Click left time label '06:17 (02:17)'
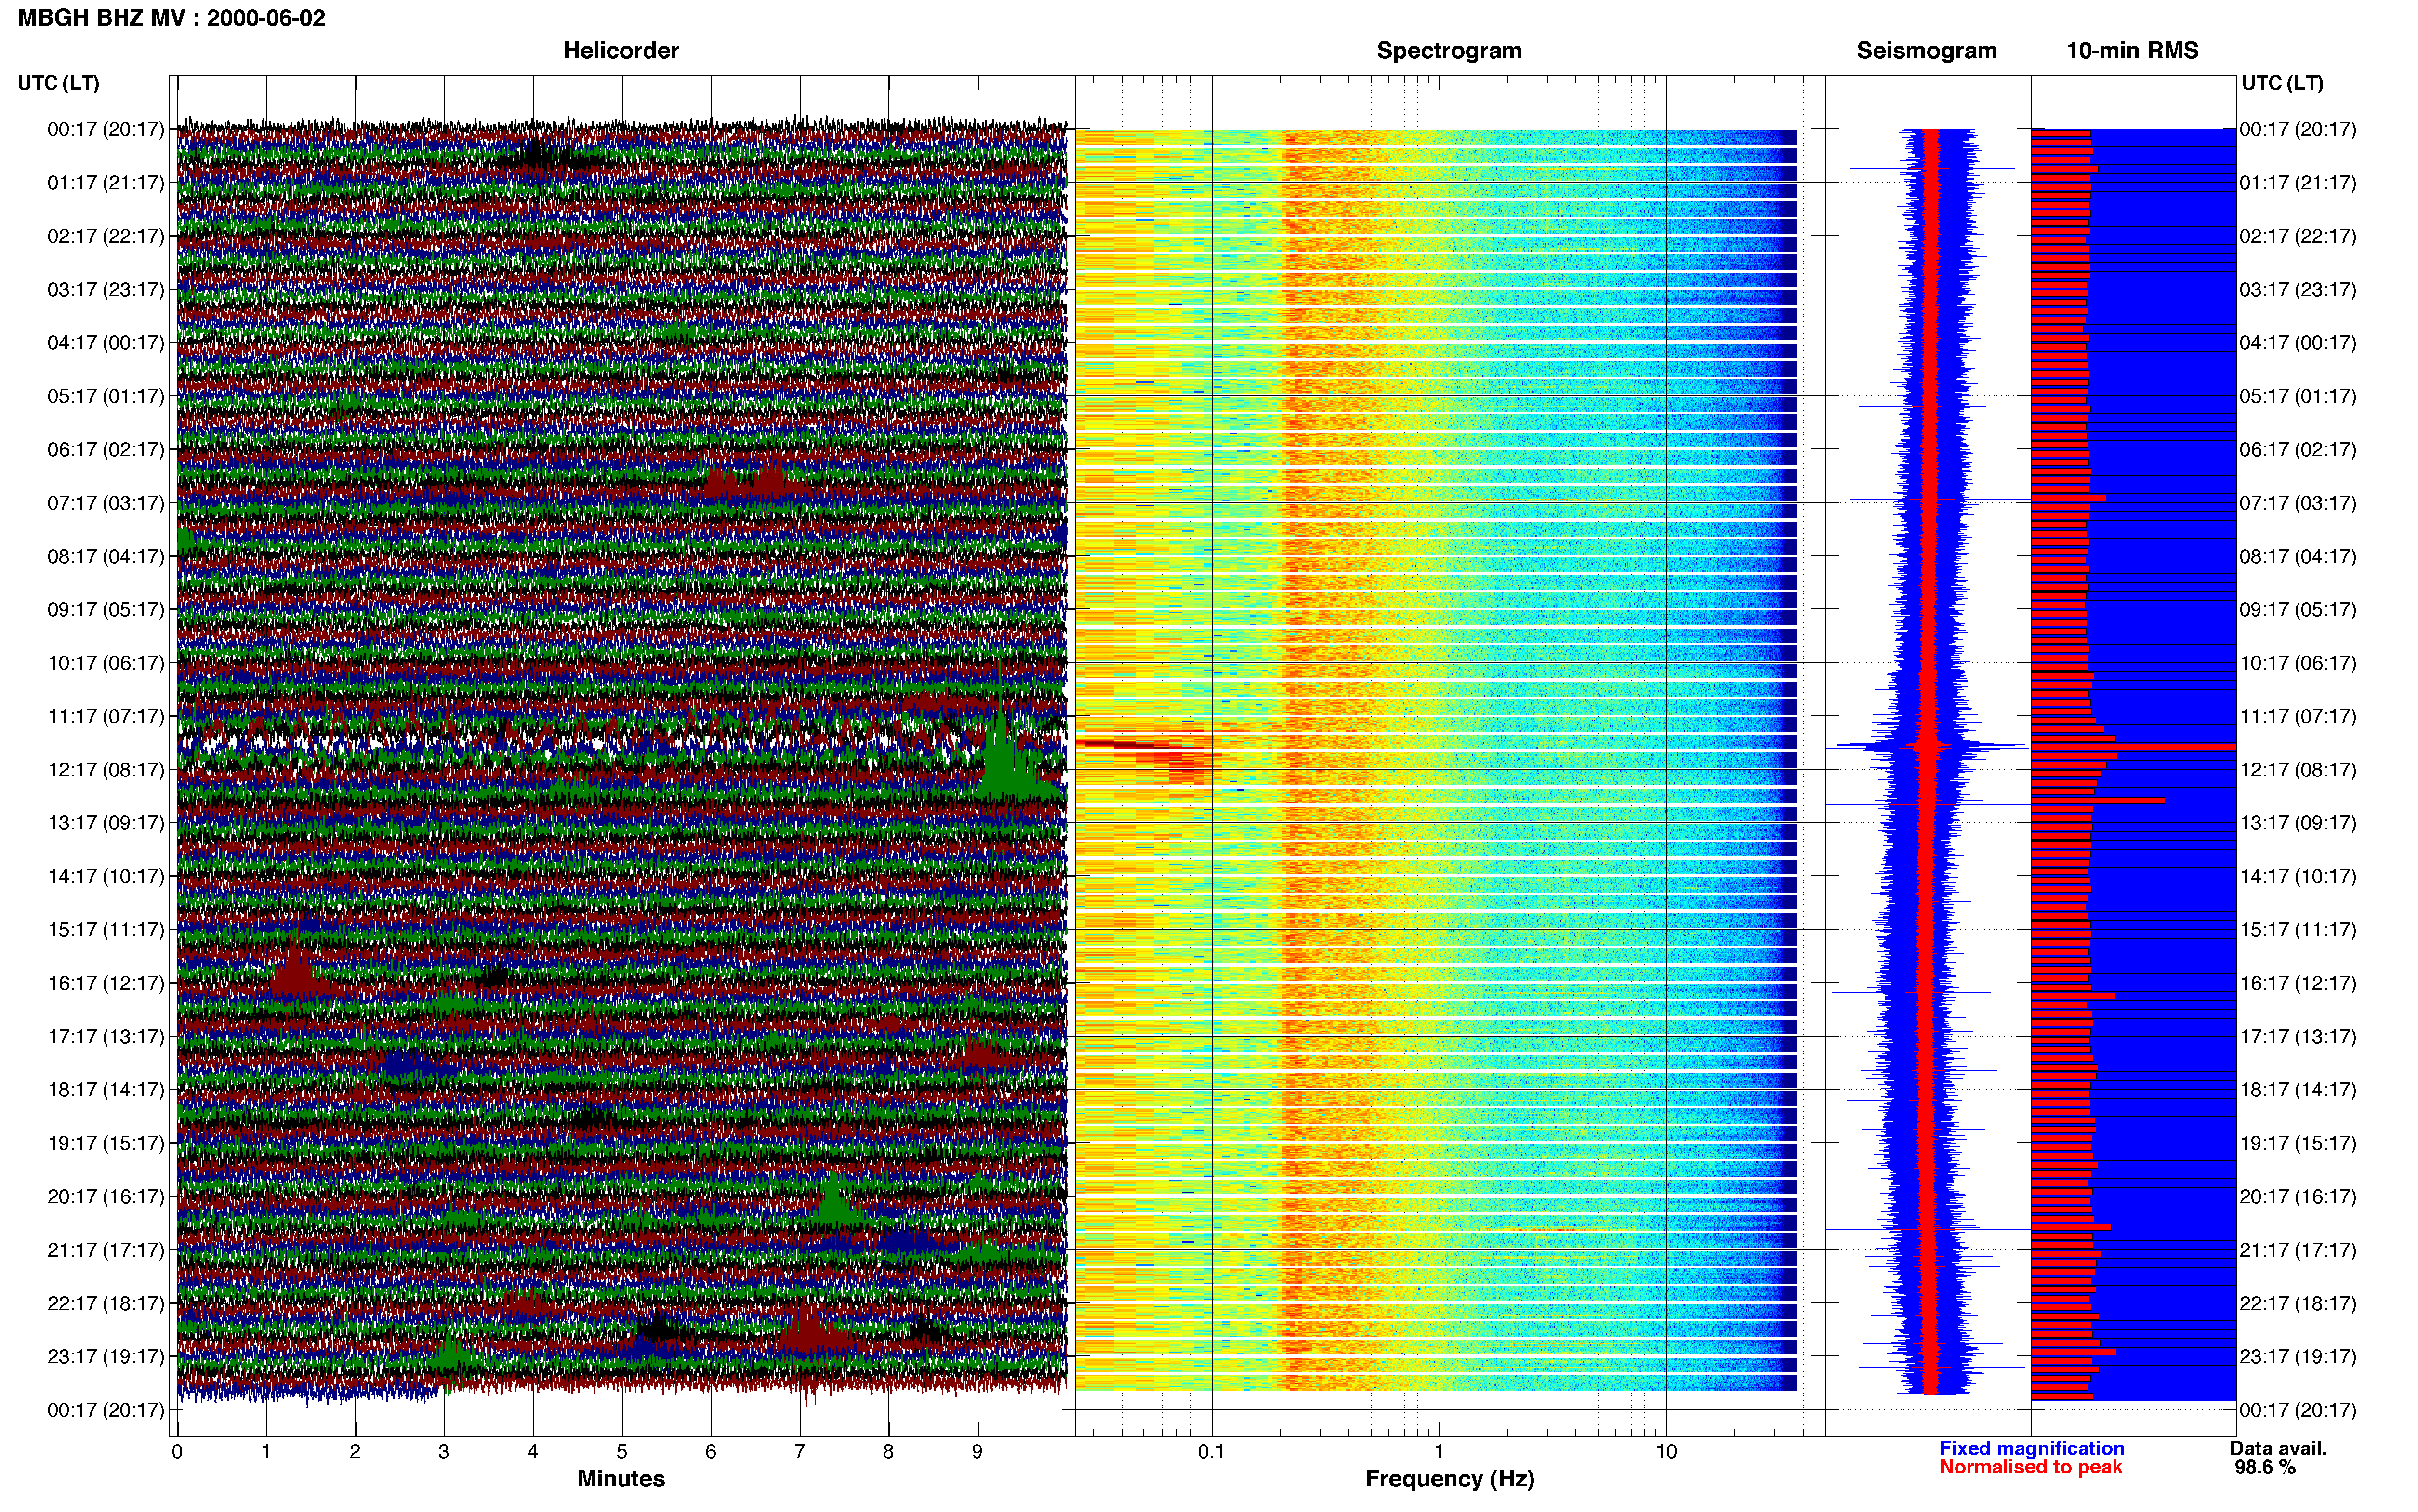The width and height of the screenshot is (2418, 1512). pos(106,449)
